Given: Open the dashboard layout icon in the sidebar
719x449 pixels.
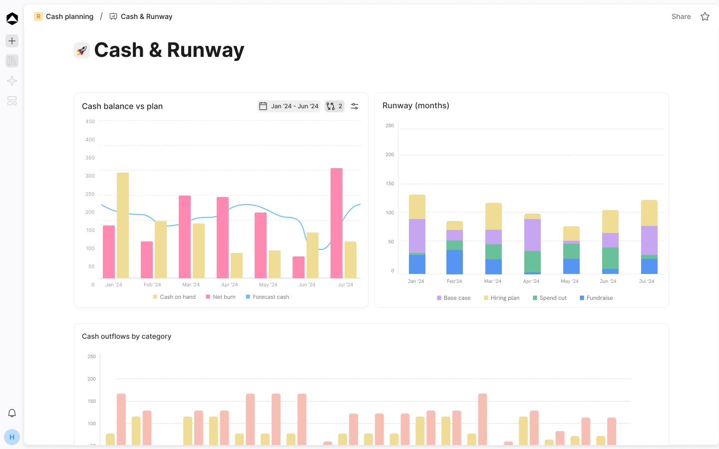Looking at the screenshot, I should click(x=12, y=101).
